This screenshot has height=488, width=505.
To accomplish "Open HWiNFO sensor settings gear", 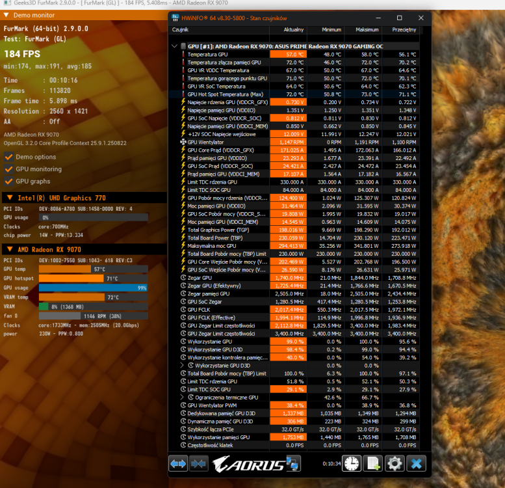I will tap(395, 463).
